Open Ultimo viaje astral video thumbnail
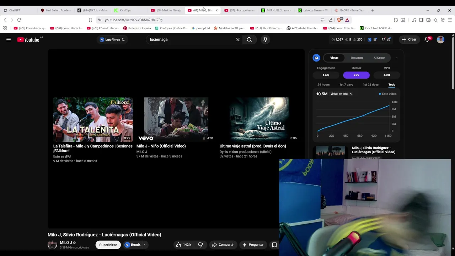Image resolution: width=455 pixels, height=256 pixels. (x=259, y=120)
